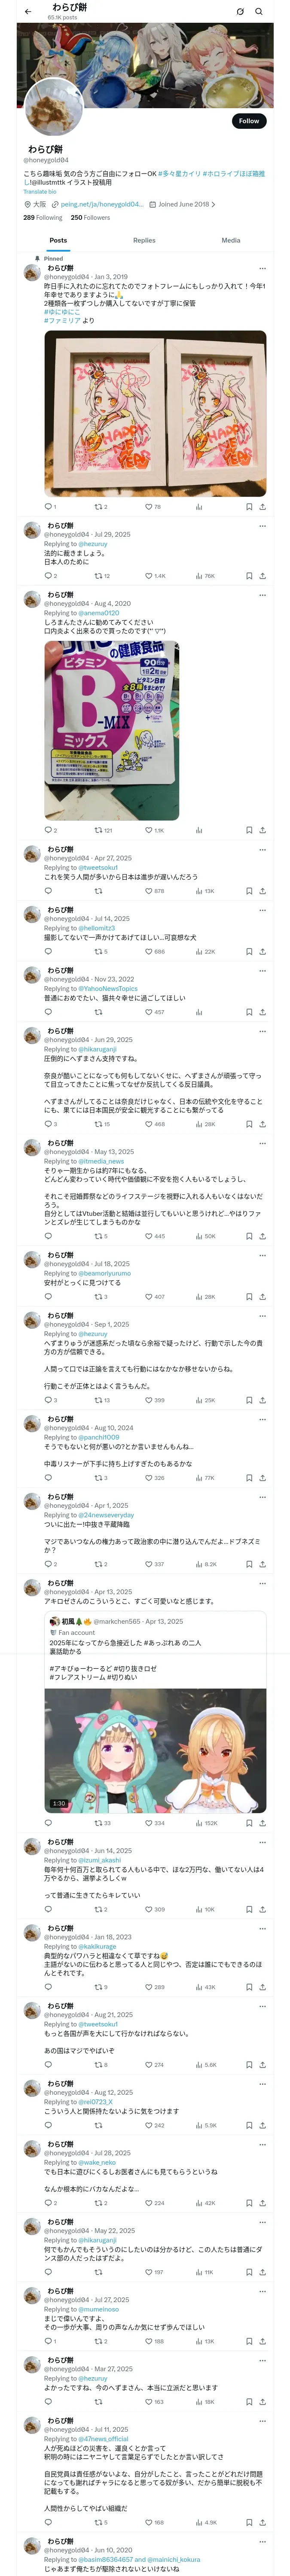Share the Jul 29, 2025 post
Screen dimensions: 290x2576
[262, 576]
